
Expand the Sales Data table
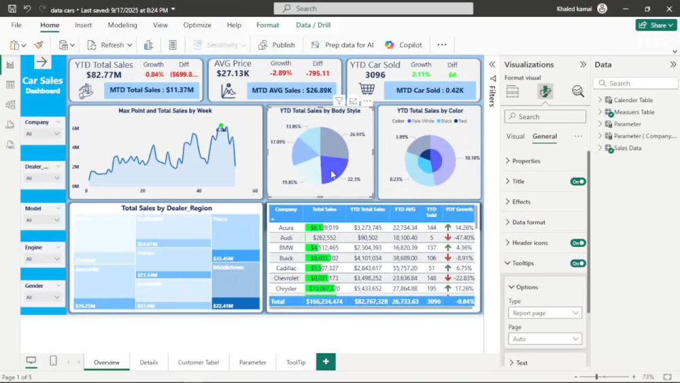pos(600,148)
